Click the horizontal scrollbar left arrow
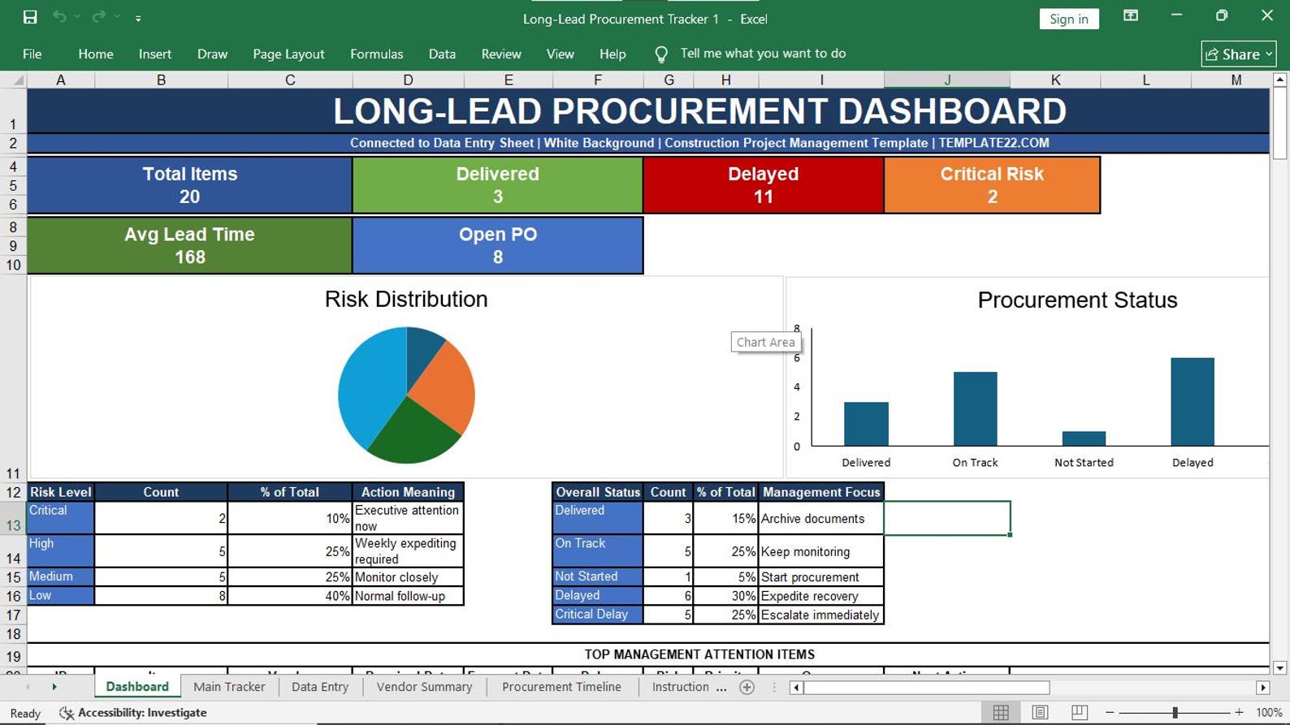This screenshot has width=1290, height=725. [x=797, y=688]
